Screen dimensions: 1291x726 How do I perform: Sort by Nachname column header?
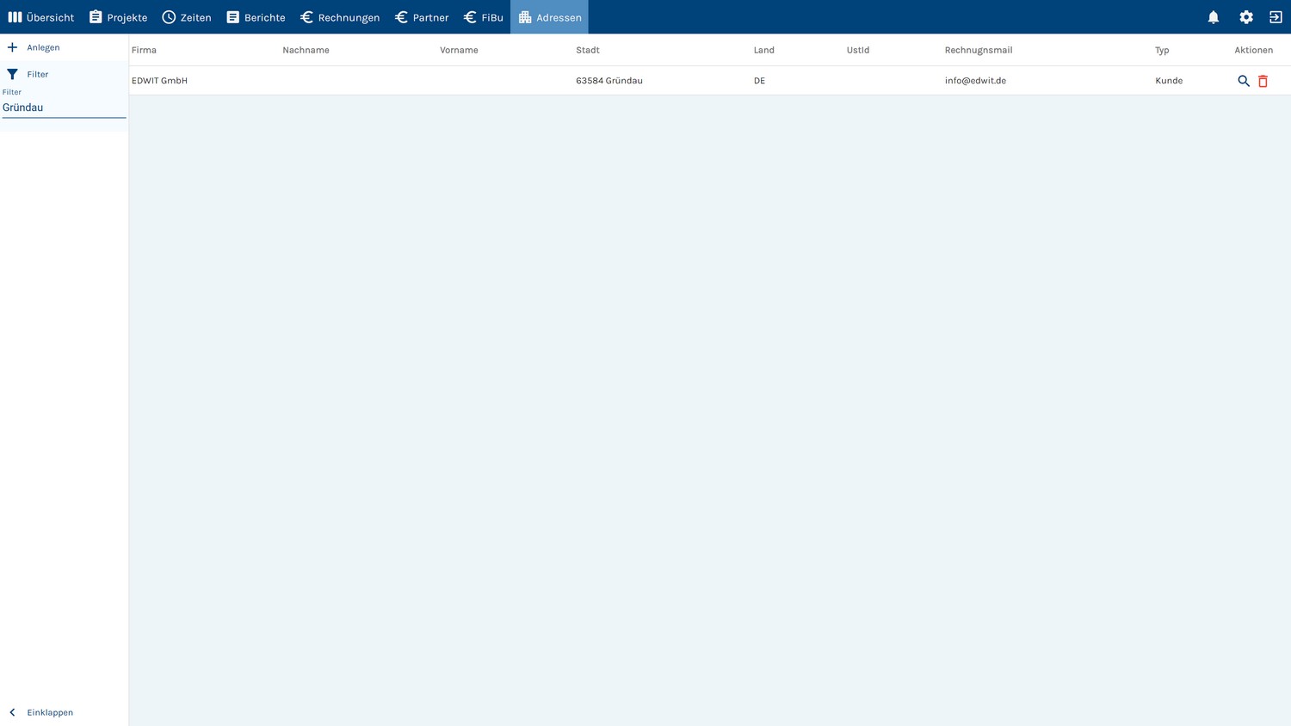click(x=306, y=50)
